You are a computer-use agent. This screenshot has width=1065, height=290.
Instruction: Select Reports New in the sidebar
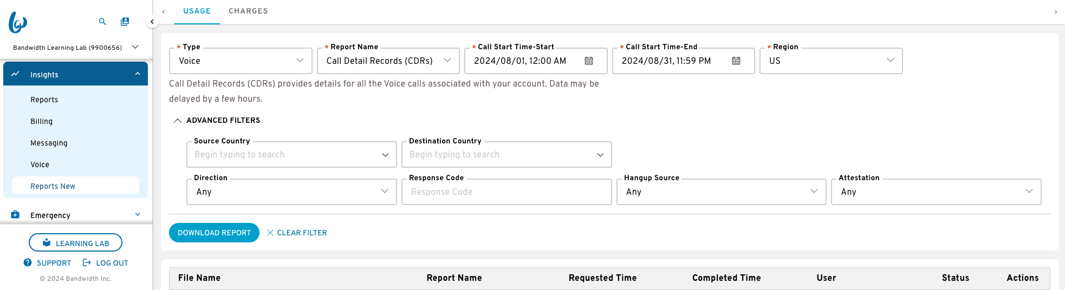point(75,186)
